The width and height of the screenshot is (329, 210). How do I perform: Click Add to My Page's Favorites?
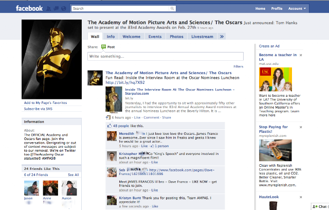click(45, 103)
